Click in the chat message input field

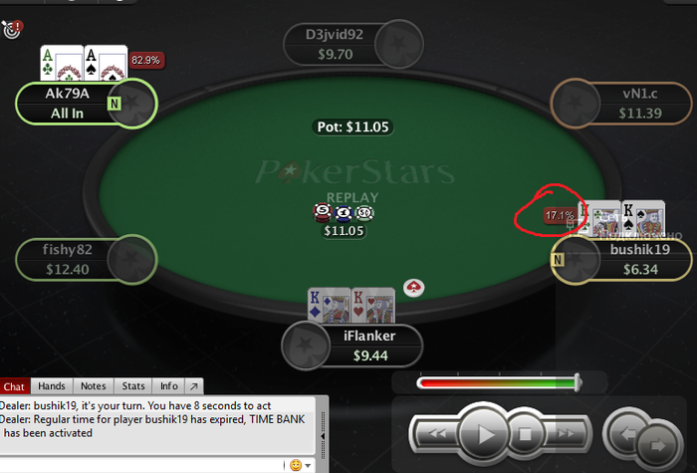point(142,465)
